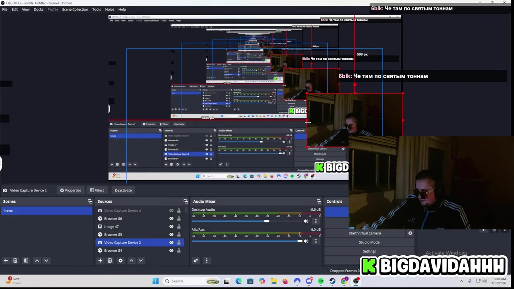Hide Browser 85 source eye icon

171,235
